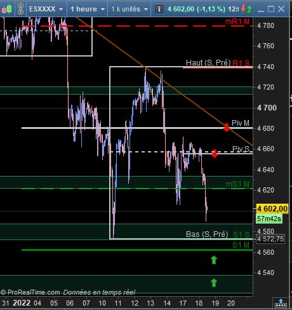Click the 4 700 level on price scale
The height and width of the screenshot is (310, 292).
(x=267, y=108)
